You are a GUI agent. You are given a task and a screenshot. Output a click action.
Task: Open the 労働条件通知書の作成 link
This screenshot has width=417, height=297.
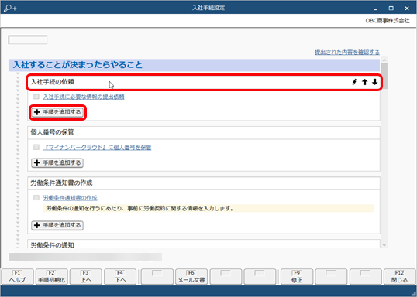tap(70, 198)
